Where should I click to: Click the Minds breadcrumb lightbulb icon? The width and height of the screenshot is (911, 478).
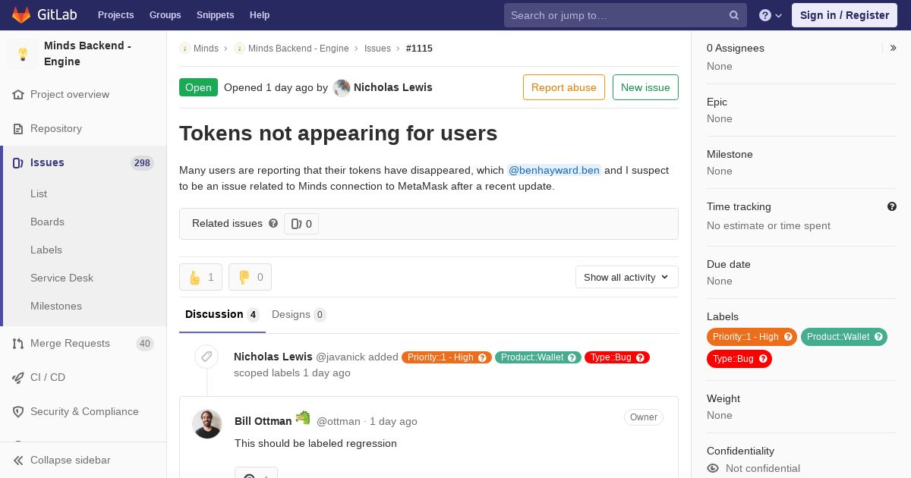184,48
